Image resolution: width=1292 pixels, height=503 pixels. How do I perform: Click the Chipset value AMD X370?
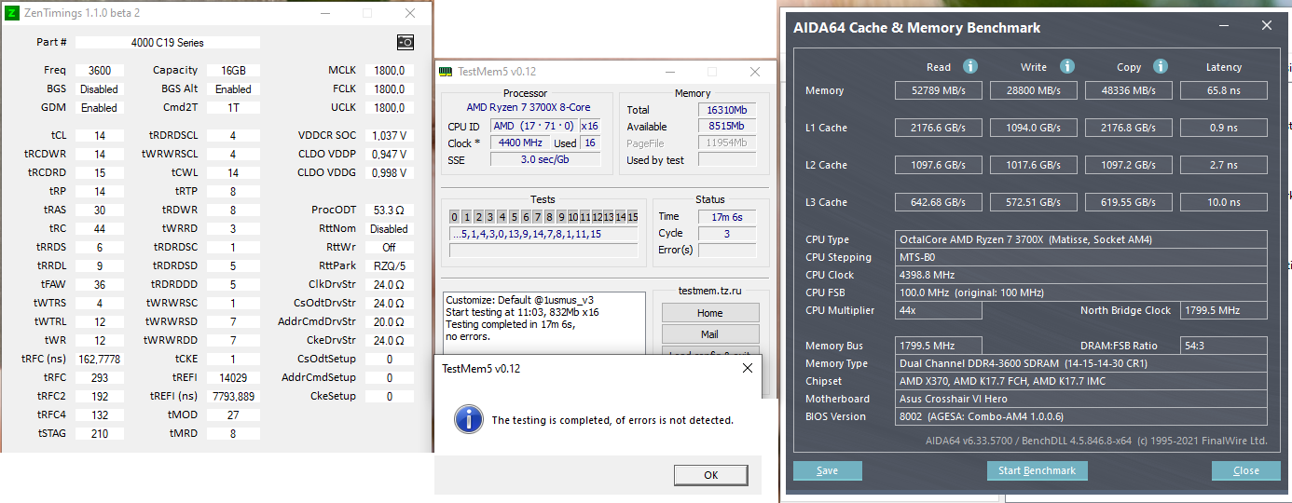[1081, 381]
